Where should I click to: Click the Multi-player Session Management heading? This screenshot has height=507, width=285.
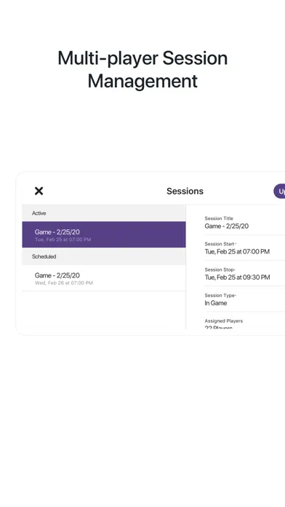pyautogui.click(x=142, y=69)
